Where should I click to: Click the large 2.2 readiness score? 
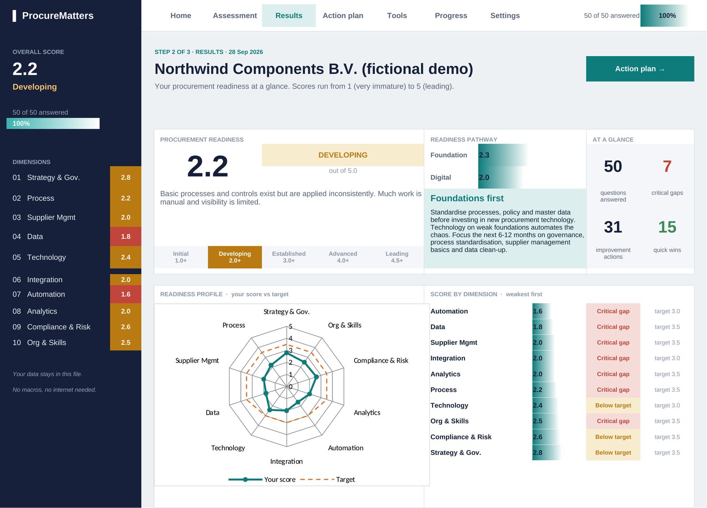click(208, 167)
